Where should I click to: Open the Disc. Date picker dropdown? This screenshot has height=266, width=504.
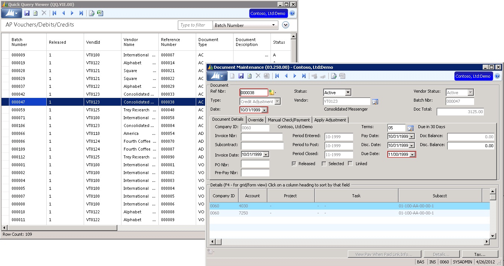pos(412,145)
